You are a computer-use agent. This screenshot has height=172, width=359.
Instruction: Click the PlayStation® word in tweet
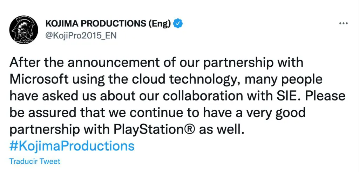coord(155,129)
